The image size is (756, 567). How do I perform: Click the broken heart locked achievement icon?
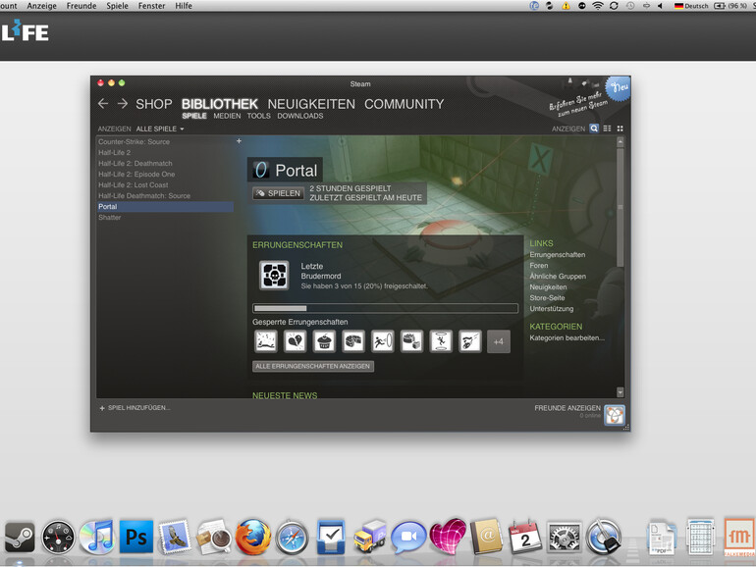tap(295, 341)
